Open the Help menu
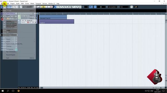This screenshot has width=167, height=93. click(58, 3)
